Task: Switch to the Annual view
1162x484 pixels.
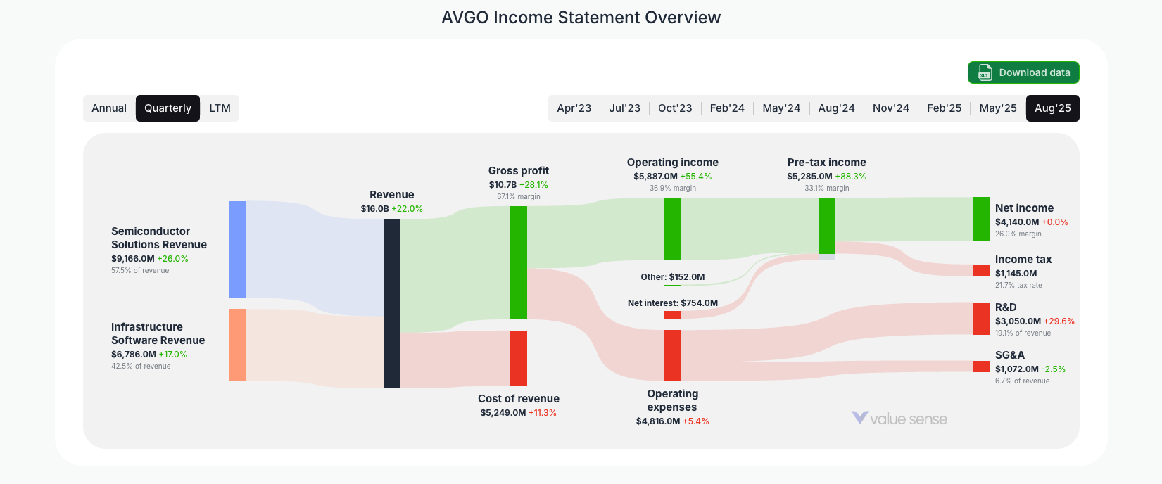Action: pos(109,108)
